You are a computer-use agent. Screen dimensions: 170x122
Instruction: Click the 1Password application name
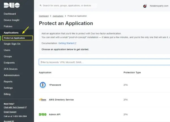point(55,85)
